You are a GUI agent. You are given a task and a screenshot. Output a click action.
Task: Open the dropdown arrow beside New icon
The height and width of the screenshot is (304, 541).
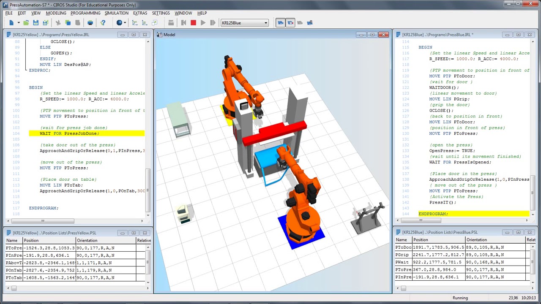tap(18, 23)
